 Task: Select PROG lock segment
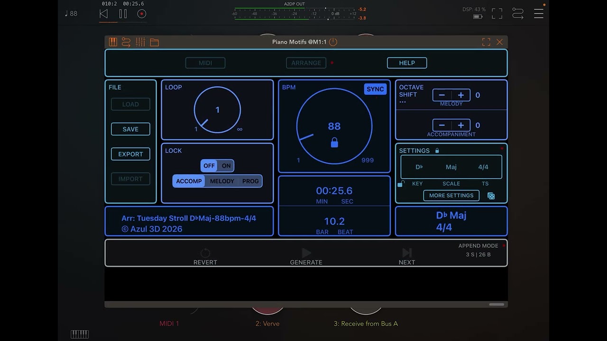click(x=250, y=181)
